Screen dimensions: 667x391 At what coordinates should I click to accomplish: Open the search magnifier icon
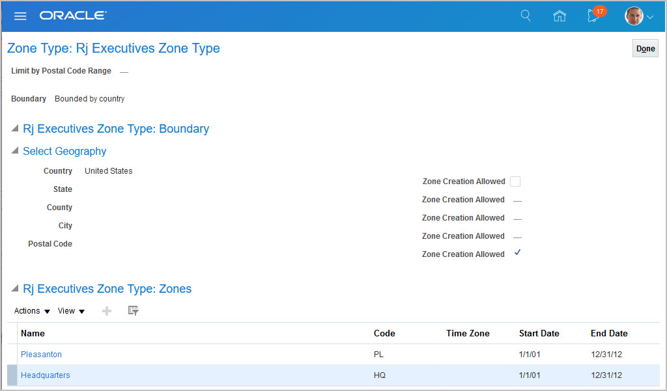[526, 16]
